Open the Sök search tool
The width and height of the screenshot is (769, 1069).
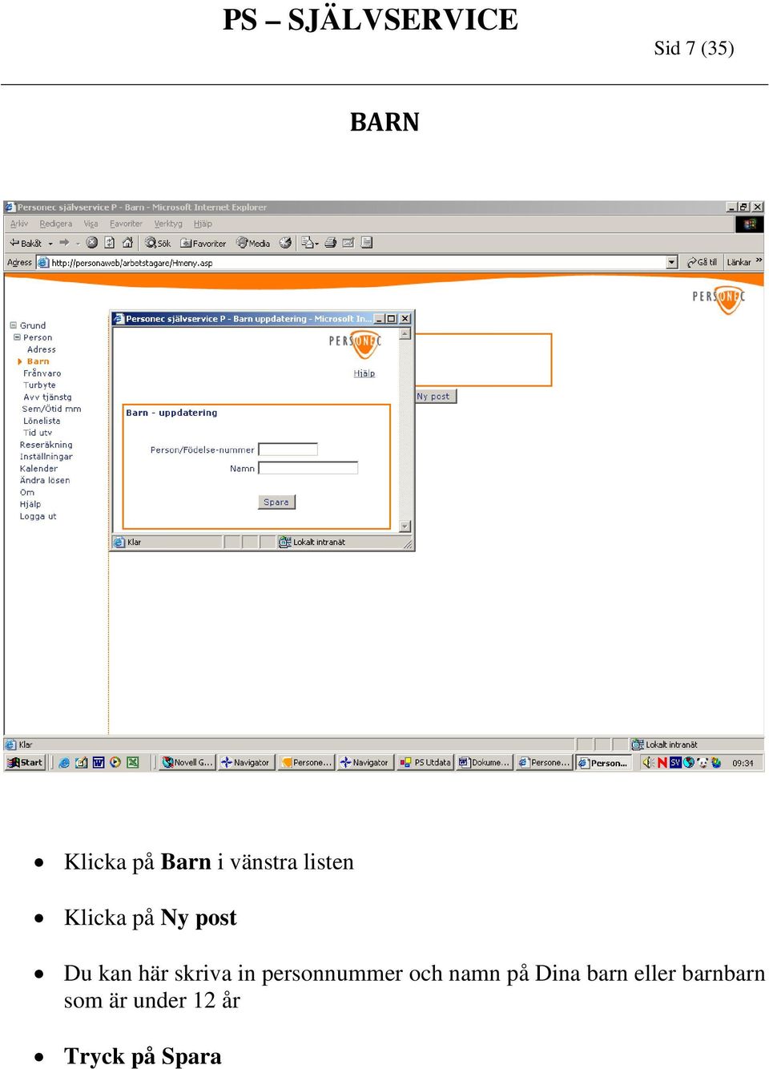(158, 243)
